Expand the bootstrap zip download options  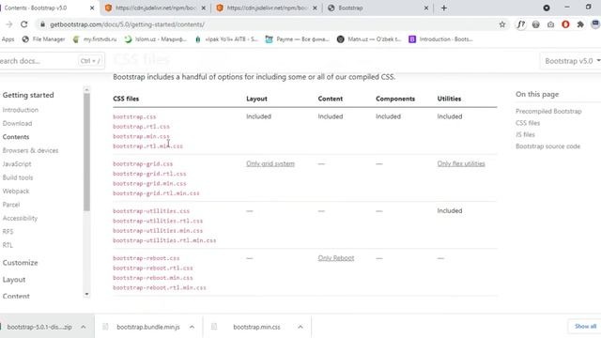(x=84, y=327)
